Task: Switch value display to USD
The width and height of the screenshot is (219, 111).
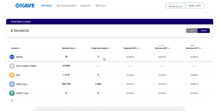Action: tap(192, 31)
